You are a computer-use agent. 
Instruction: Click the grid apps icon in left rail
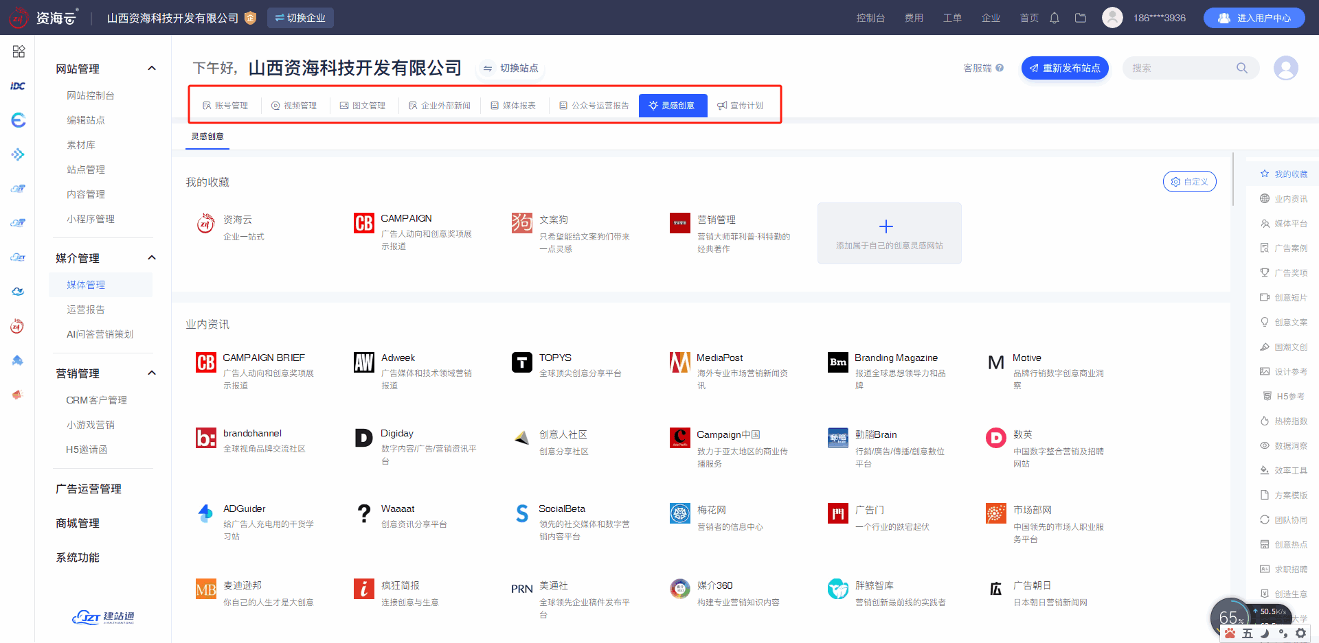pyautogui.click(x=19, y=51)
